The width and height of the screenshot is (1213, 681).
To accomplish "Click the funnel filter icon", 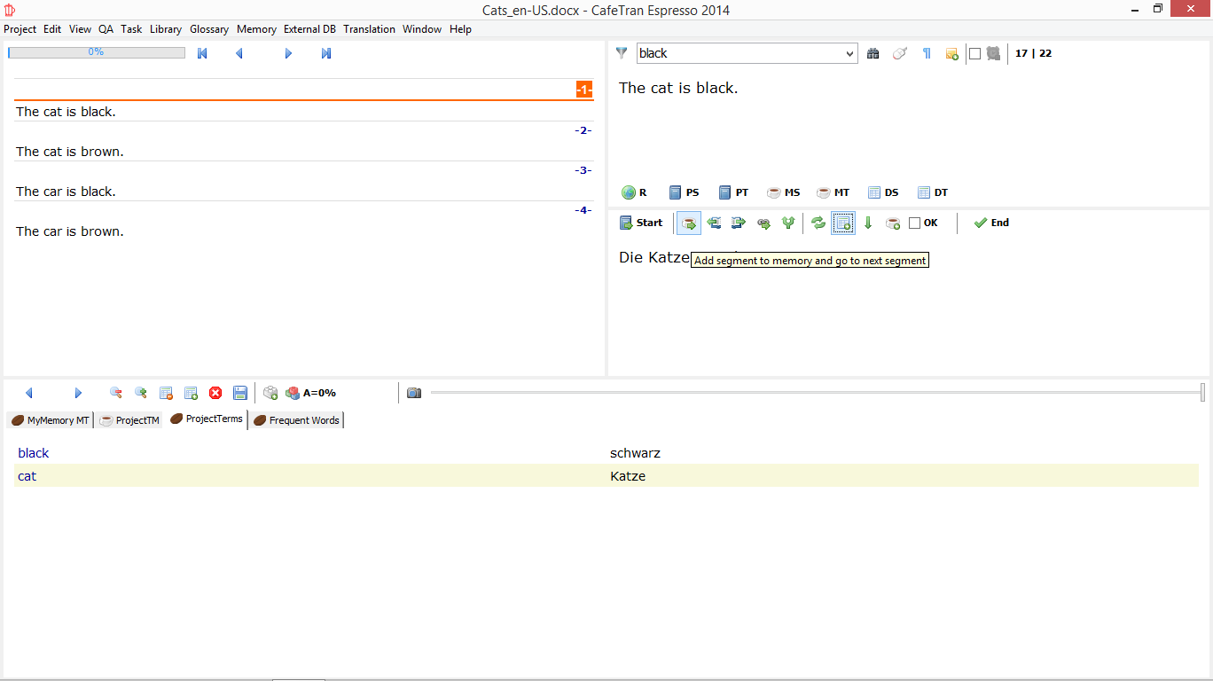I will (x=622, y=53).
